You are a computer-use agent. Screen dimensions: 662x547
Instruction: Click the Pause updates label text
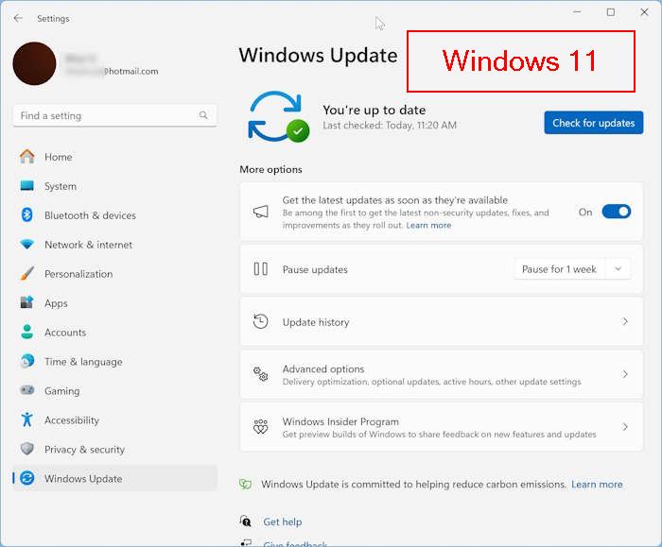click(x=315, y=269)
